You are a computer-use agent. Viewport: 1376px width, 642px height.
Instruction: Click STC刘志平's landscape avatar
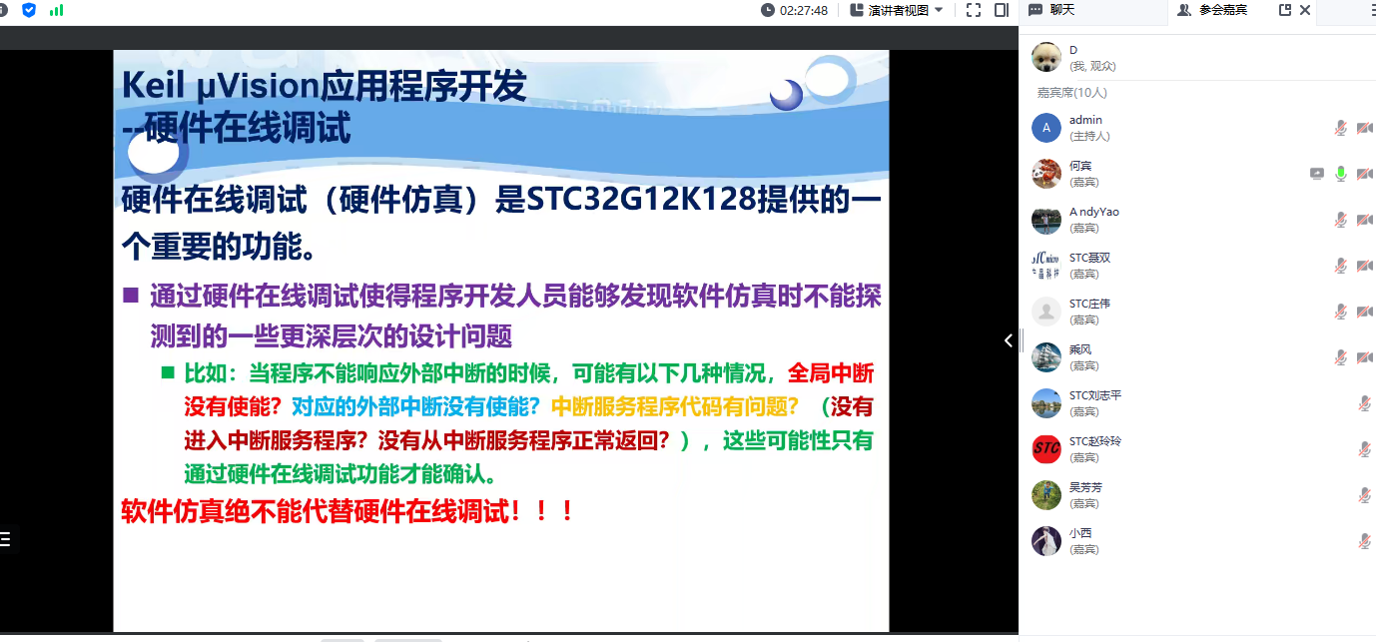point(1045,403)
